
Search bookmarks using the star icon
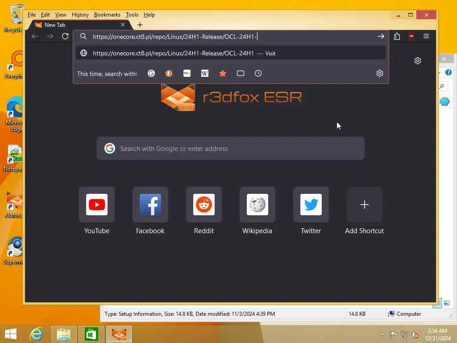click(223, 74)
